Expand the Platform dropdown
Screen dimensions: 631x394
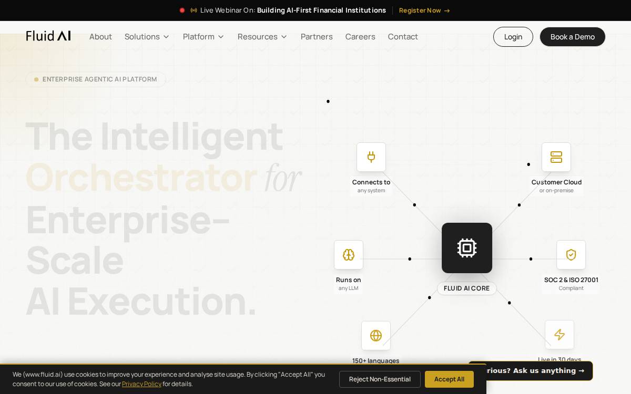tap(203, 37)
